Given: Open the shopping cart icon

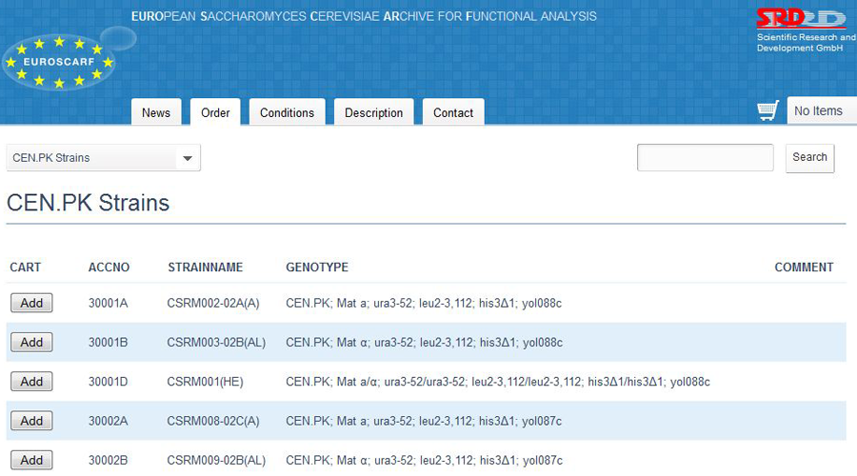Looking at the screenshot, I should [x=767, y=110].
